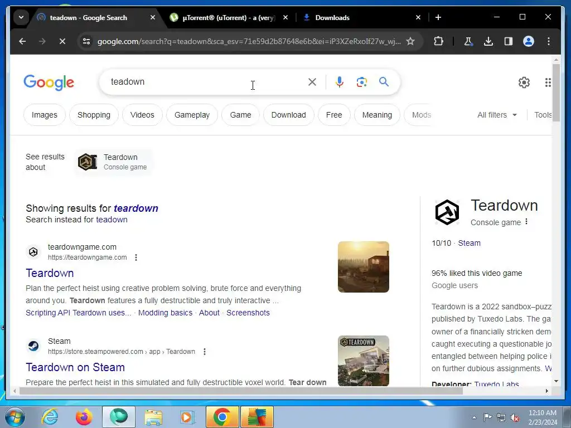The width and height of the screenshot is (571, 428).
Task: Open the Teardown result title link
Action: point(50,273)
